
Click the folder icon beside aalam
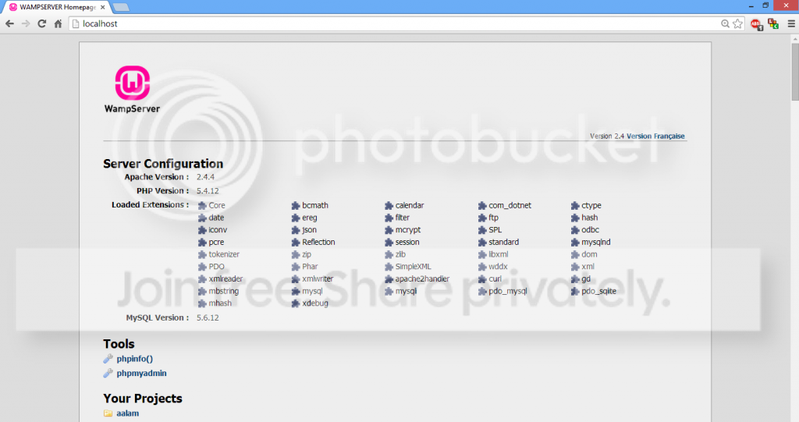[x=108, y=413]
